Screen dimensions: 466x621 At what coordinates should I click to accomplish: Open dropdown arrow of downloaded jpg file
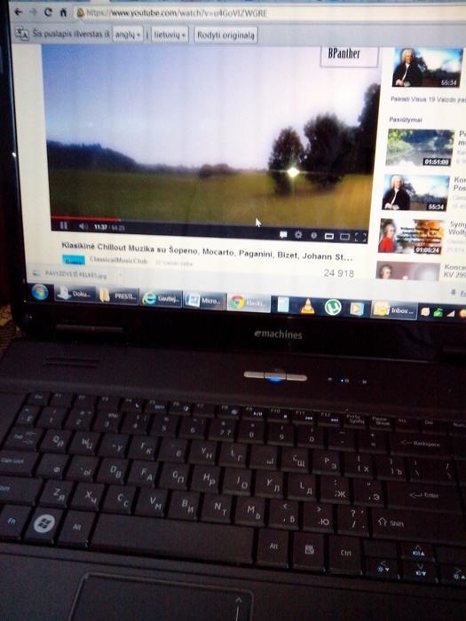tap(121, 274)
